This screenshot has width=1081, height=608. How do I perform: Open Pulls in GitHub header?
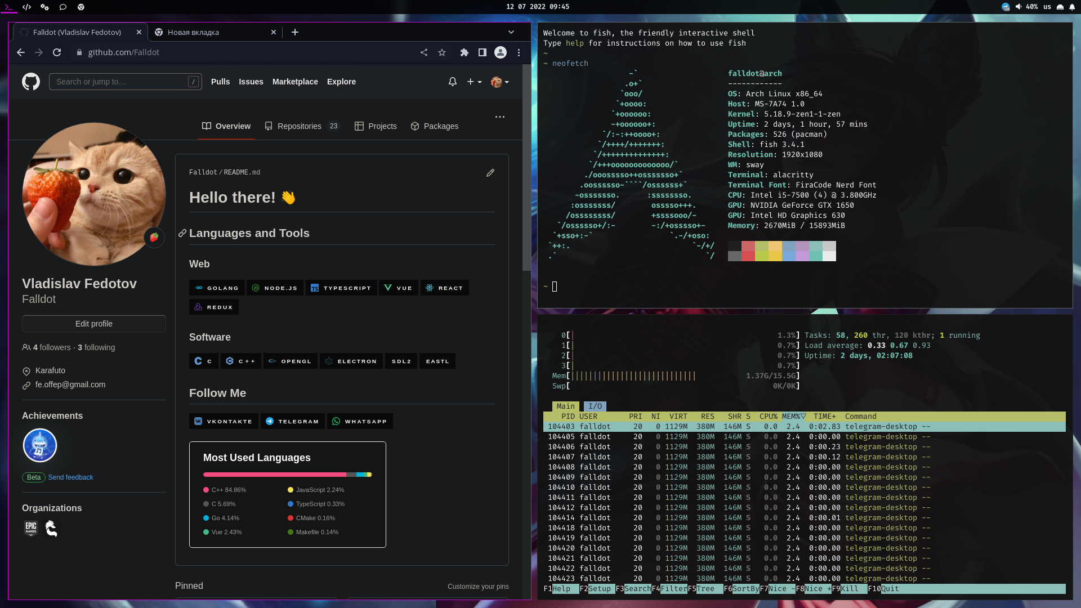point(221,82)
